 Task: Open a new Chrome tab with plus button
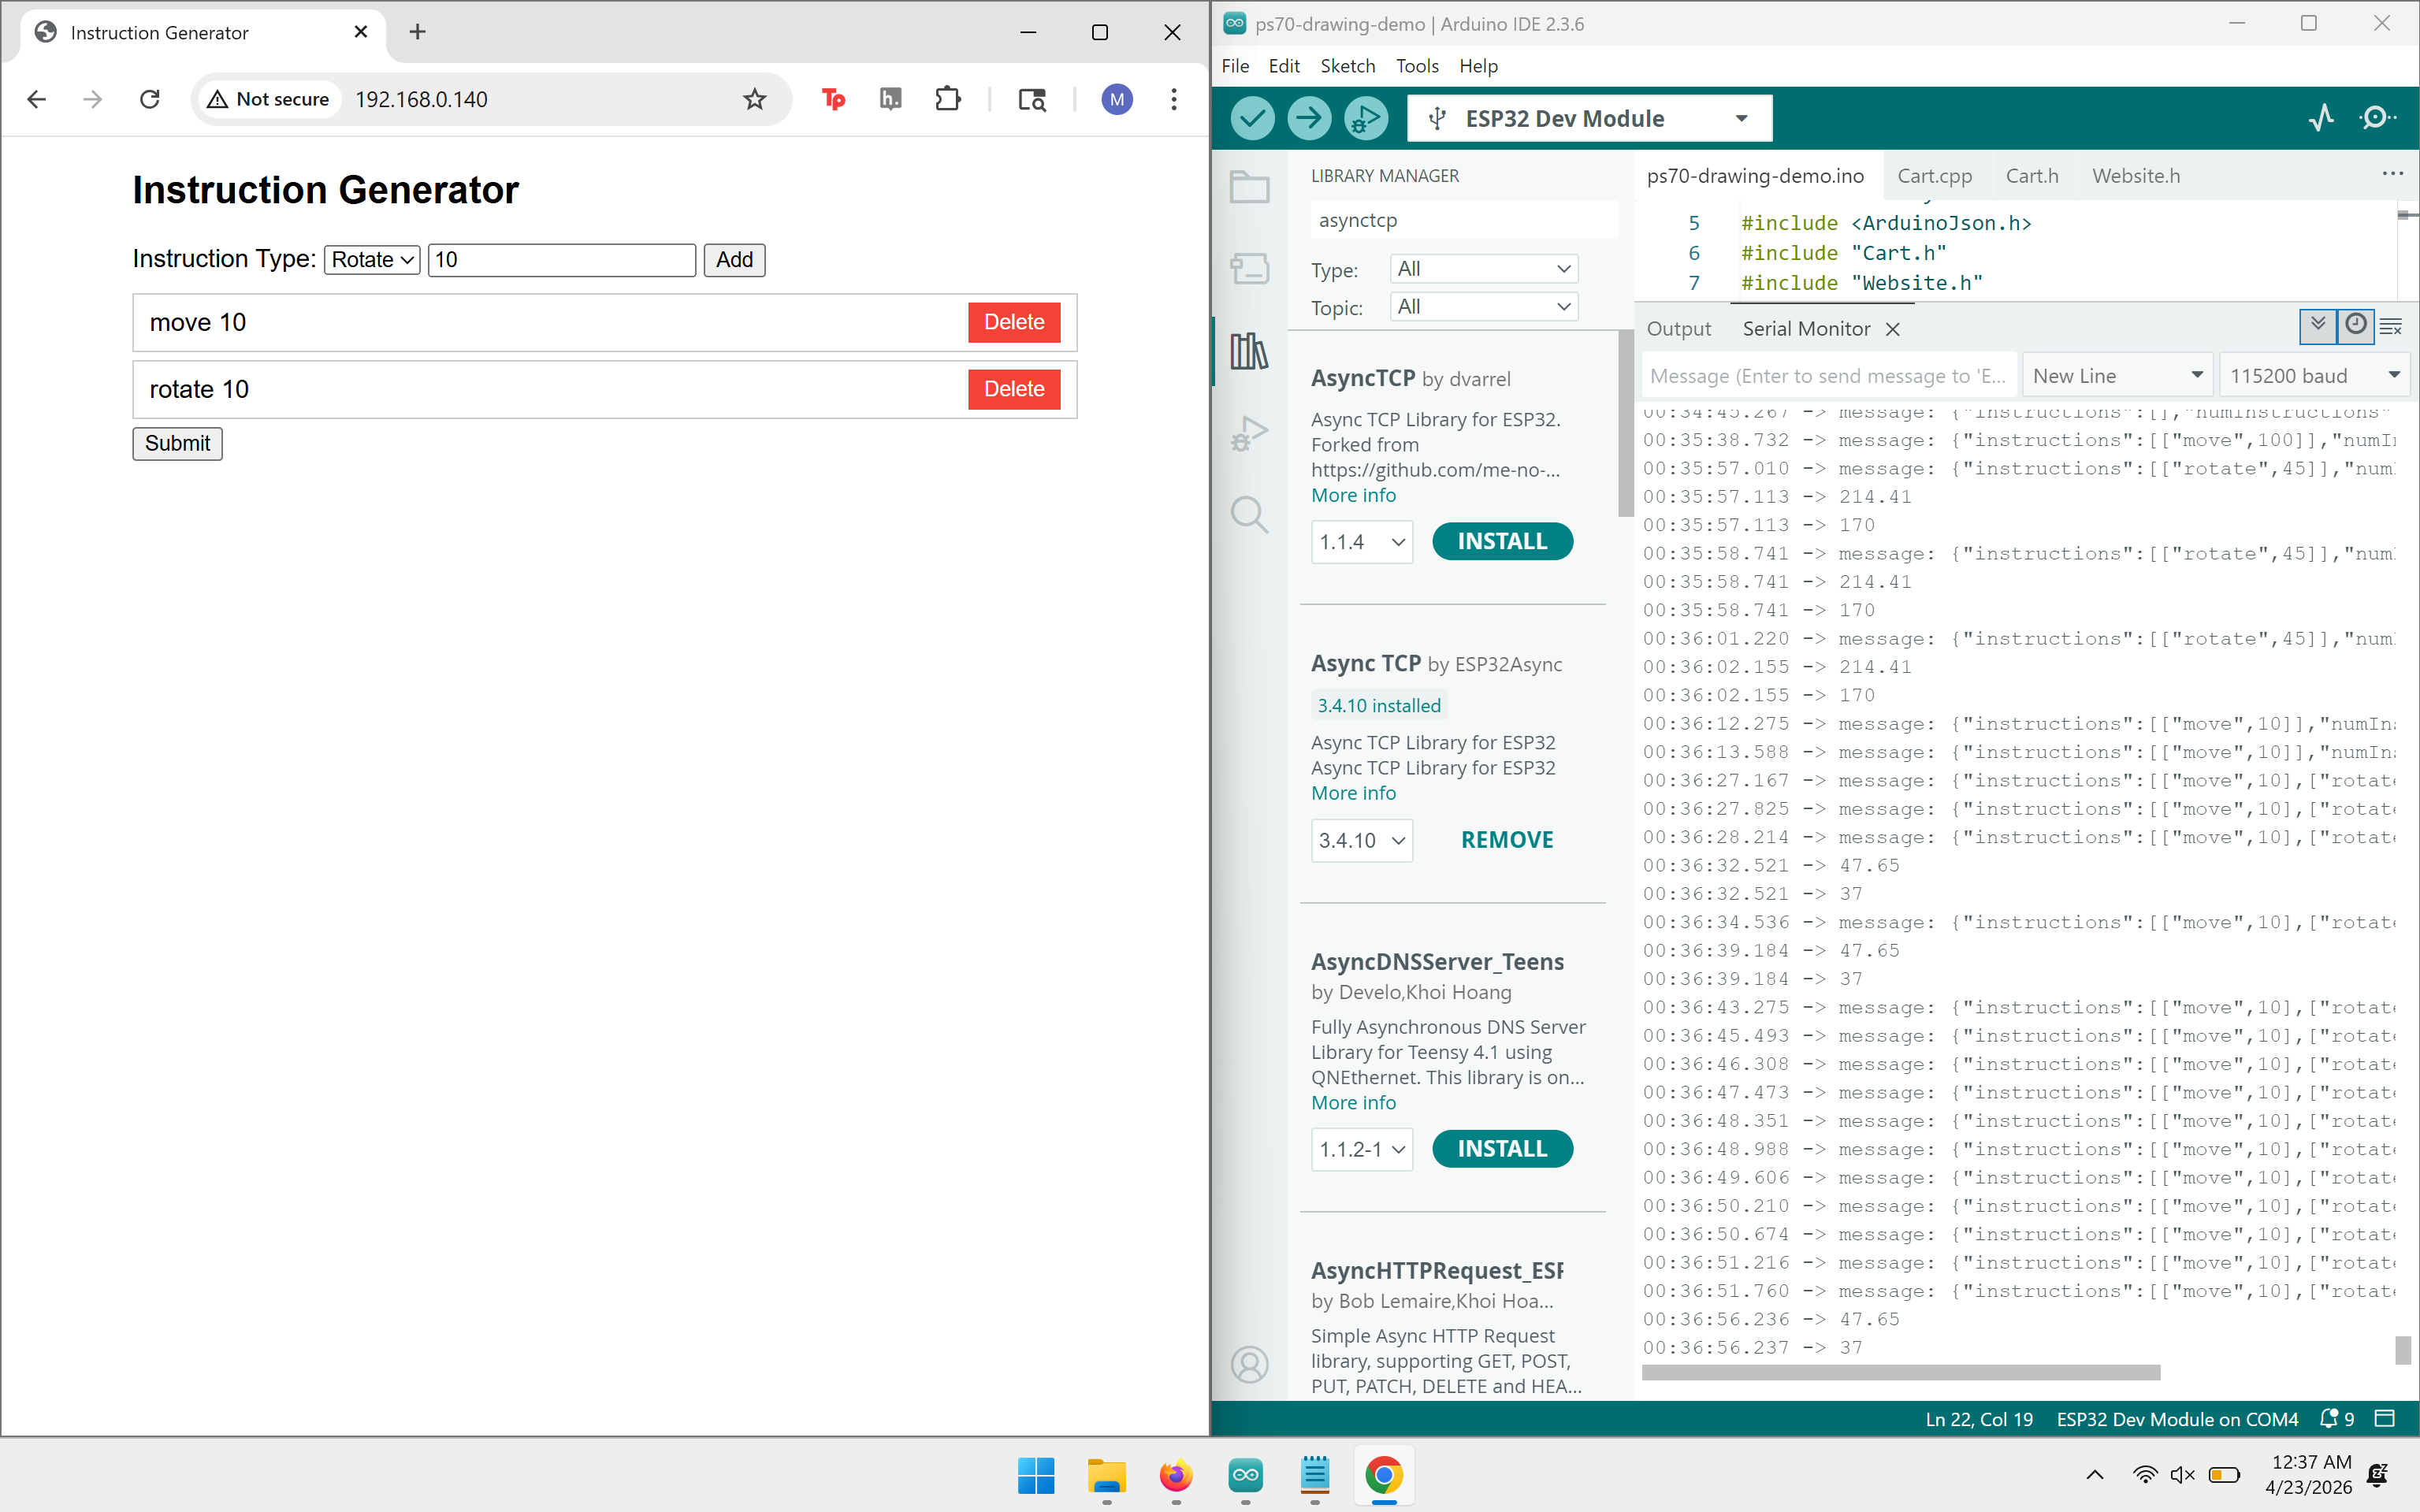click(x=418, y=32)
